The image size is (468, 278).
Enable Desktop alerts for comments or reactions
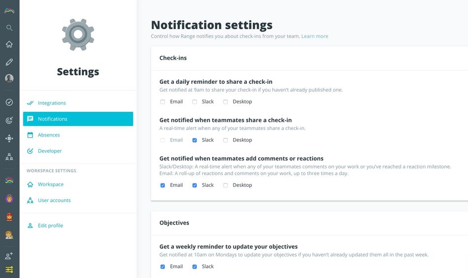click(x=226, y=185)
